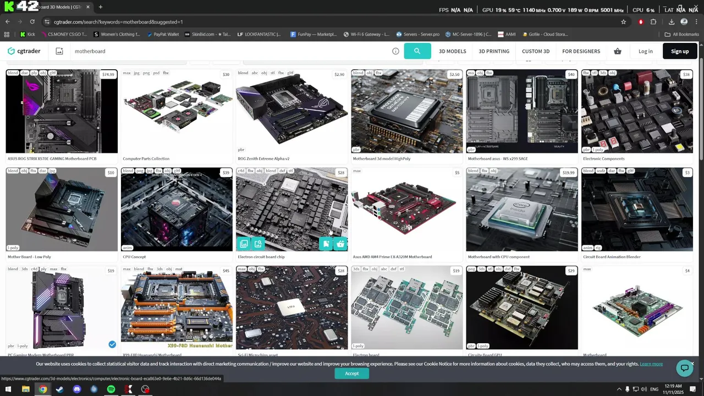Open Computer Parts Collection title link
704x396 pixels.
pyautogui.click(x=146, y=158)
